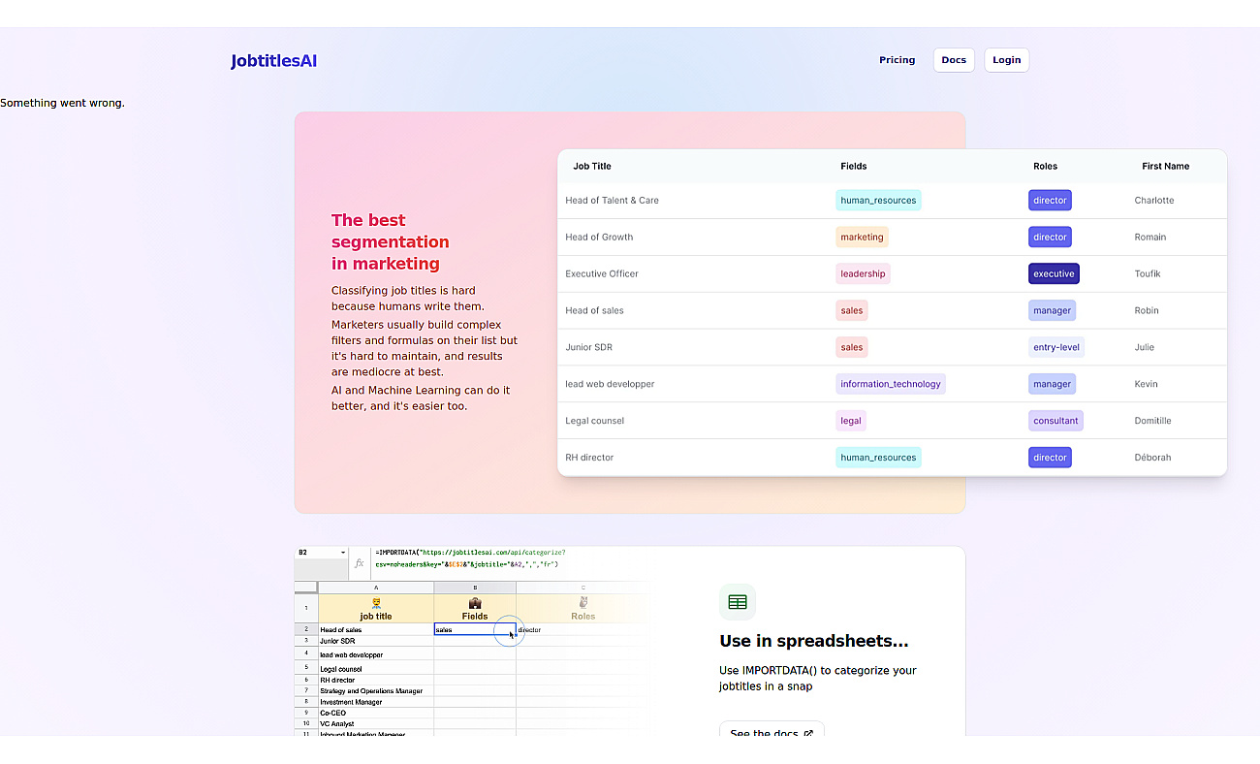Select the 'RH director' table cell

click(x=589, y=458)
